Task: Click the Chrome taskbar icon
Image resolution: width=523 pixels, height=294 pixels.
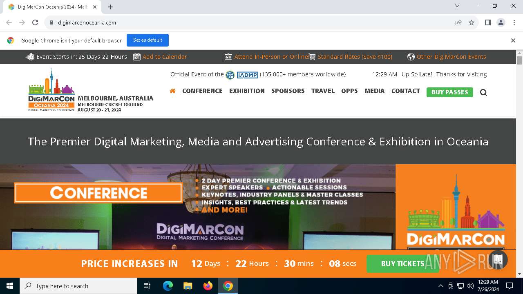Action: pyautogui.click(x=228, y=286)
